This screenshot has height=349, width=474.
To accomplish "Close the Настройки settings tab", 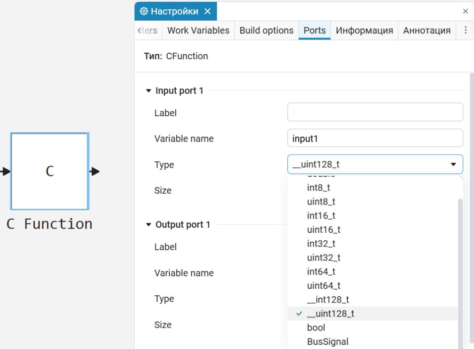I will [x=208, y=11].
